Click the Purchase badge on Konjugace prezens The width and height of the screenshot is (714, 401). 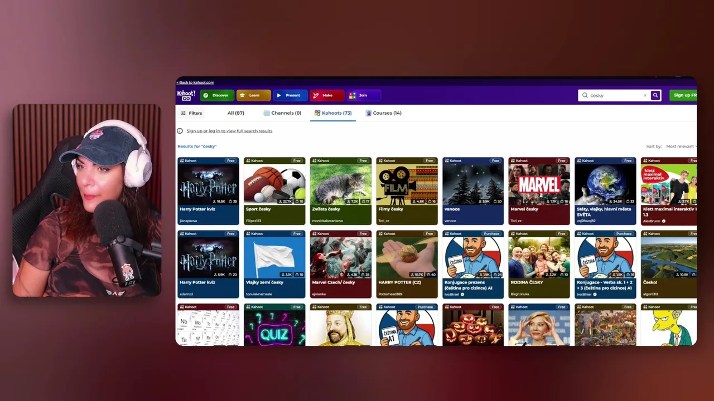(491, 234)
